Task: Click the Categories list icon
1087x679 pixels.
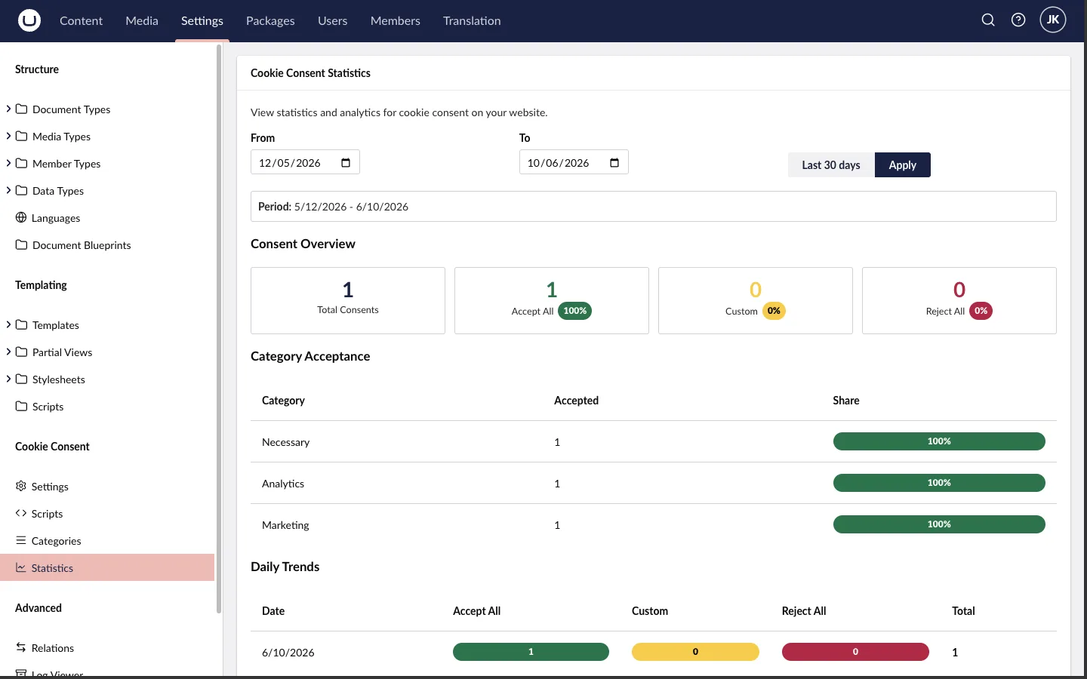Action: click(x=21, y=541)
